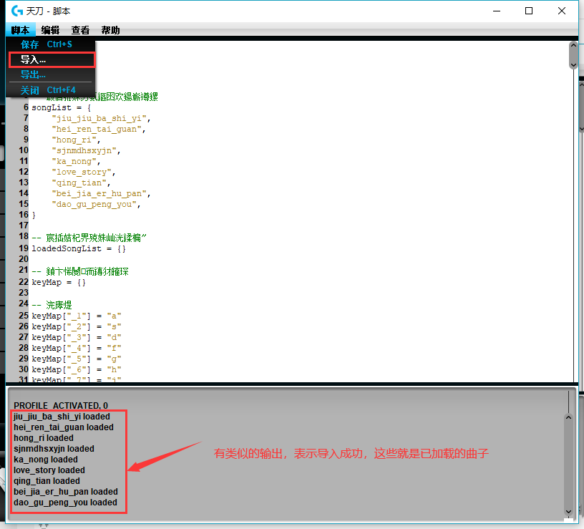Image resolution: width=584 pixels, height=529 pixels.
Task: Click 'love_story loaded' in the output console
Action: tap(49, 470)
